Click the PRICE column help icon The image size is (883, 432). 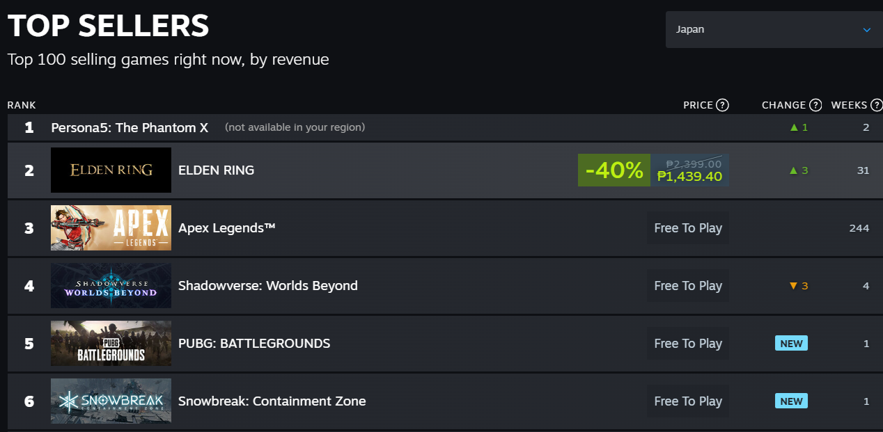722,105
